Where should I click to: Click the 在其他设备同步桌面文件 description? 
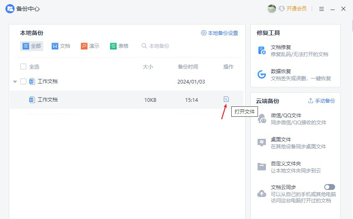(298, 147)
